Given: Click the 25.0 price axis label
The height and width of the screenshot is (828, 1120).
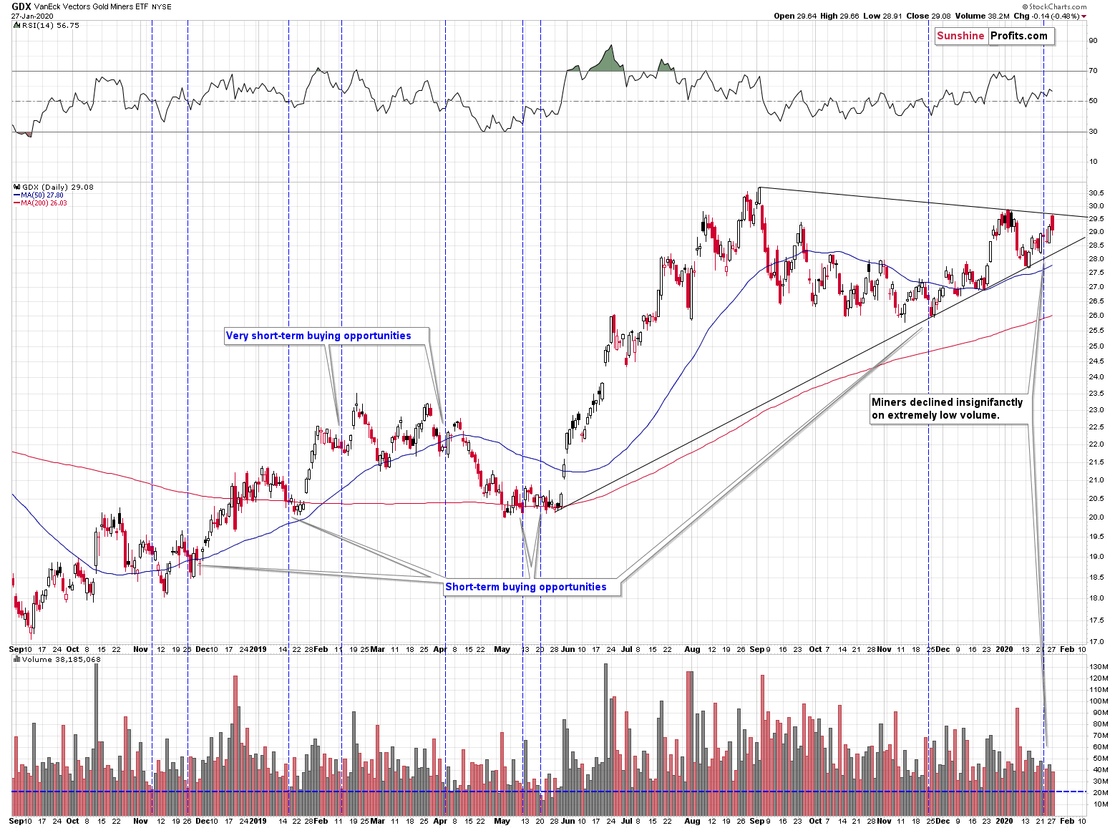Looking at the screenshot, I should pos(1096,346).
